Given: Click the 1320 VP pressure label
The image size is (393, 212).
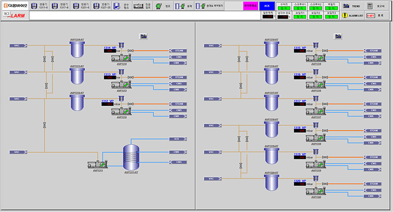Looking at the screenshot, I should click(300, 181).
